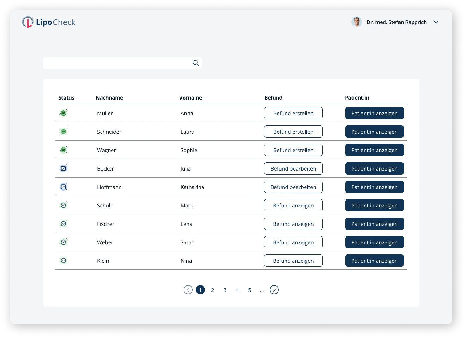Click the magnifying glass search icon
The width and height of the screenshot is (466, 338).
coord(196,63)
